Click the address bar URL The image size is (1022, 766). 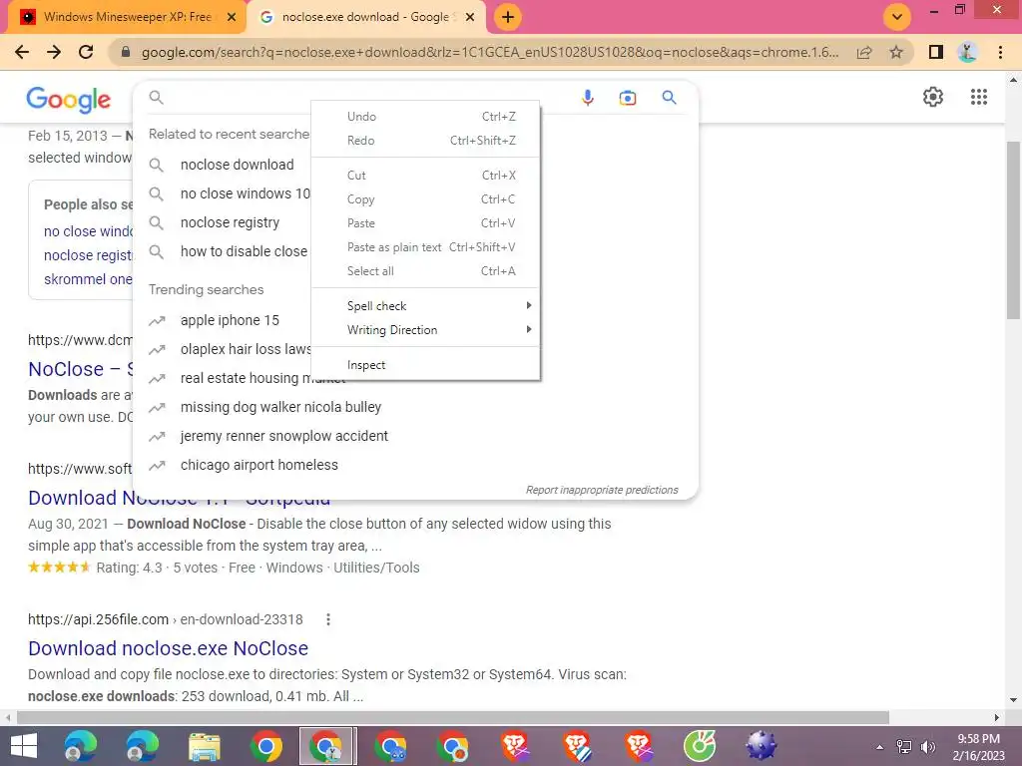coord(489,52)
